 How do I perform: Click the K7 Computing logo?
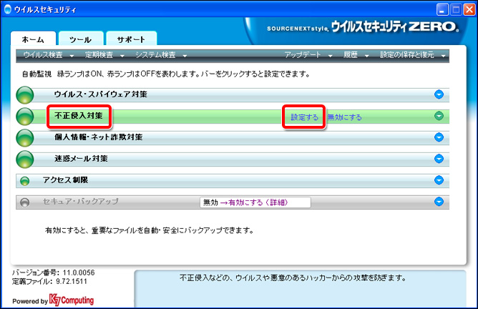point(72,300)
